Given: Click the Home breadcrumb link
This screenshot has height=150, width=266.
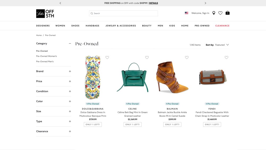Looking at the screenshot, I should coord(39,35).
